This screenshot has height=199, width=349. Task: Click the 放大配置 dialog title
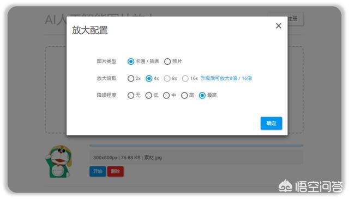(90, 30)
